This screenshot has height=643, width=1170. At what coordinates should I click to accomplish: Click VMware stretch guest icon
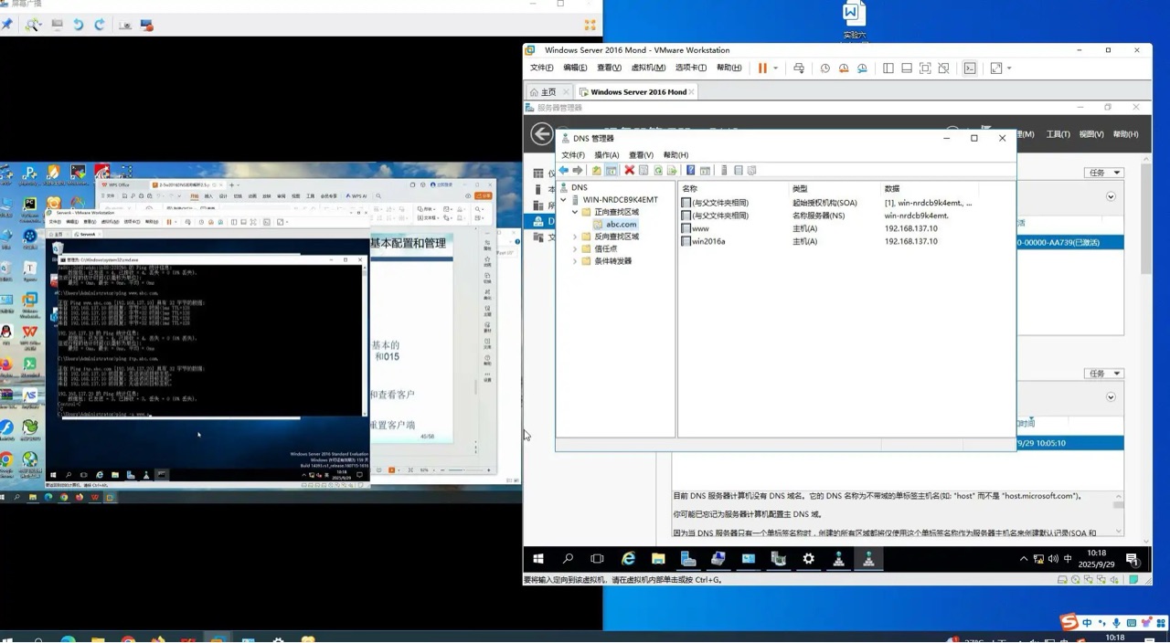coord(996,69)
